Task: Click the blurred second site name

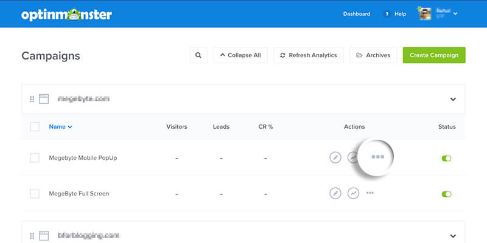Action: point(88,236)
